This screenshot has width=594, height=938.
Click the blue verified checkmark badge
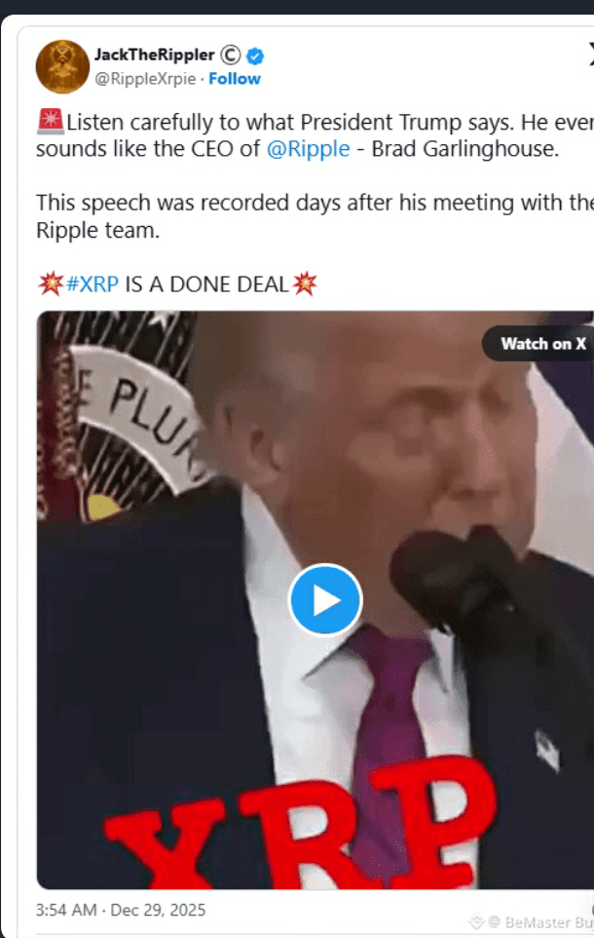255,56
